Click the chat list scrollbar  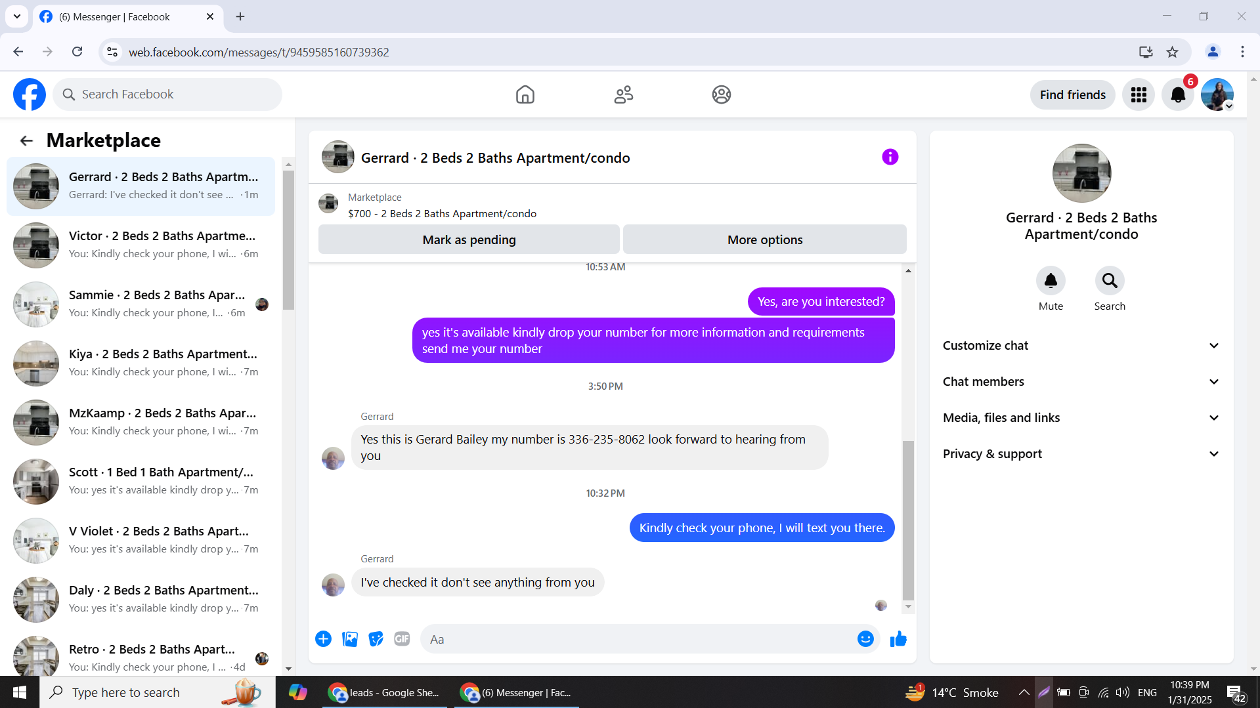pyautogui.click(x=288, y=240)
